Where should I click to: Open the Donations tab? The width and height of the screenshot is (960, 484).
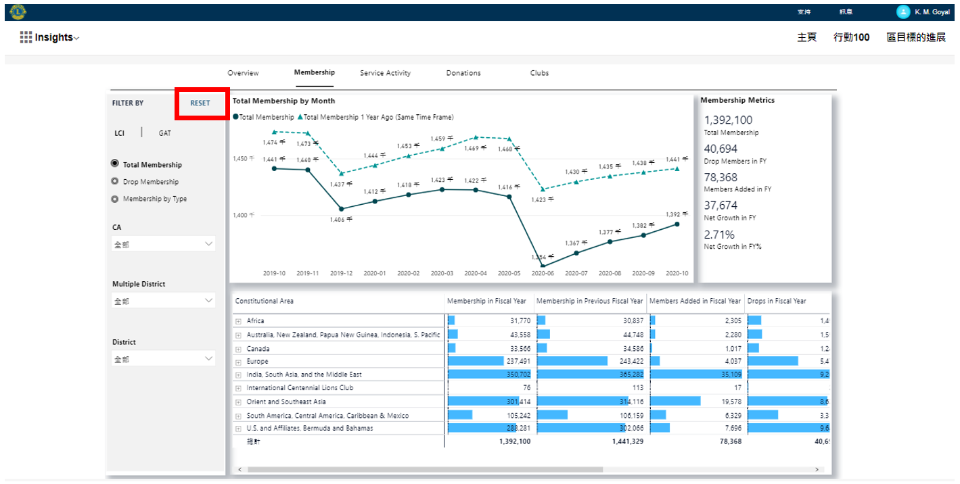[463, 73]
